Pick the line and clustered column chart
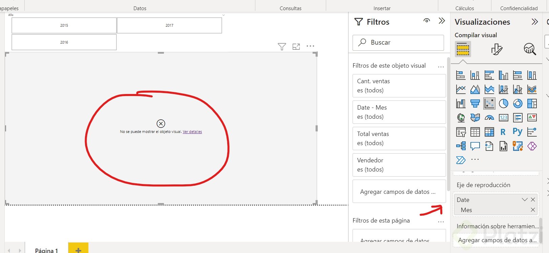549x253 pixels. 518,89
